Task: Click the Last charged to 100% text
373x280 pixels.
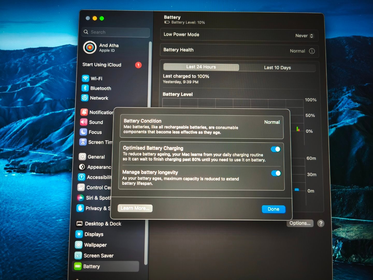Action: (x=186, y=76)
